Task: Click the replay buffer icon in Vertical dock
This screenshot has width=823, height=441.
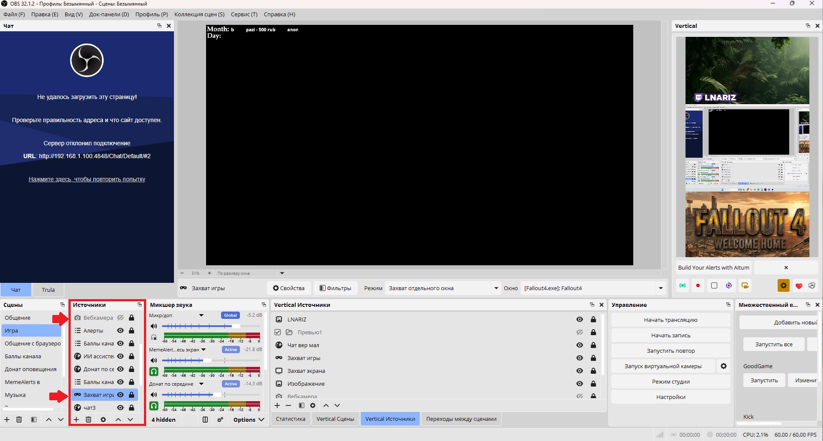Action: pyautogui.click(x=729, y=285)
